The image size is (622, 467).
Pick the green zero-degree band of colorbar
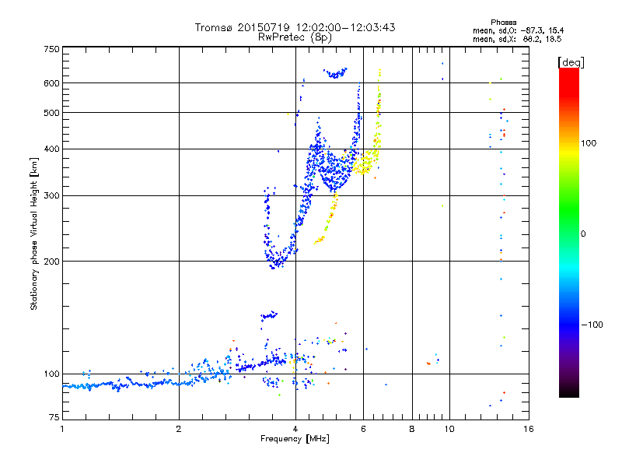point(569,233)
